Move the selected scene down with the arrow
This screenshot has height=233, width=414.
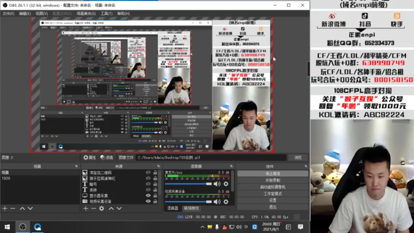pos(31,209)
